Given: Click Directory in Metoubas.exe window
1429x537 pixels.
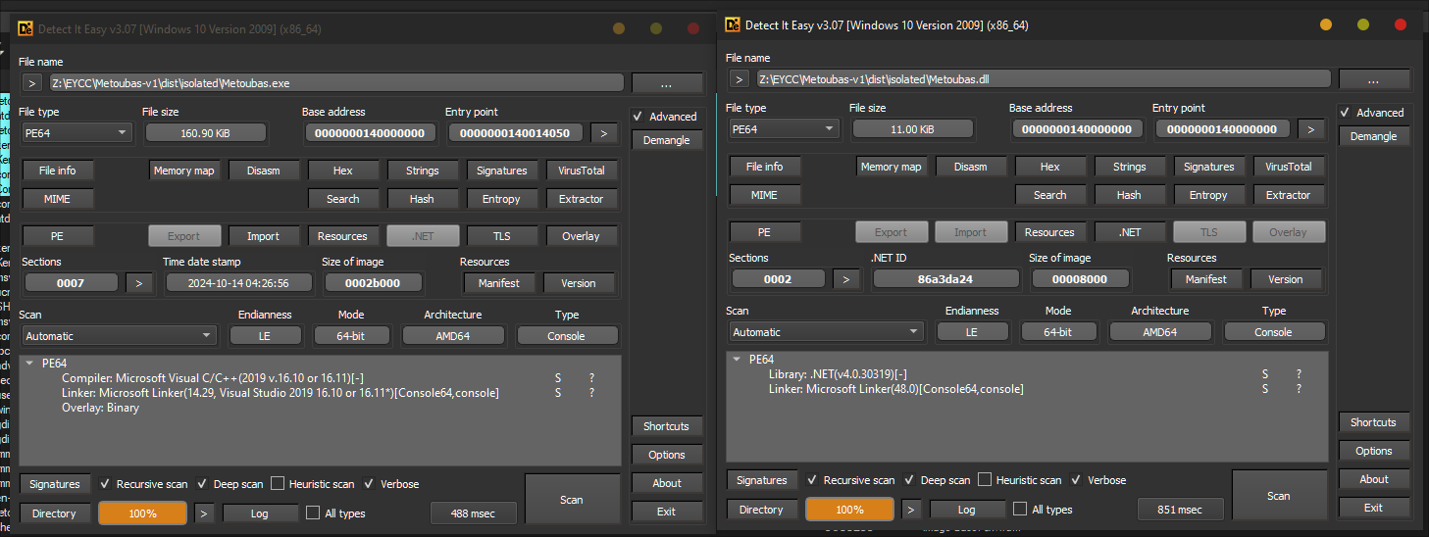Looking at the screenshot, I should [55, 513].
